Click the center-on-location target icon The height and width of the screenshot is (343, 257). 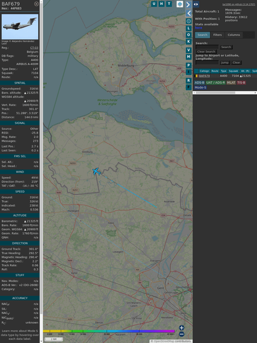pos(188,21)
